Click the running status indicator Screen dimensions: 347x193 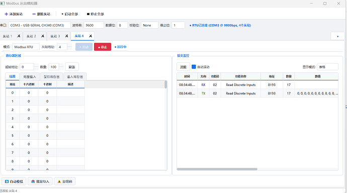(x=120, y=47)
